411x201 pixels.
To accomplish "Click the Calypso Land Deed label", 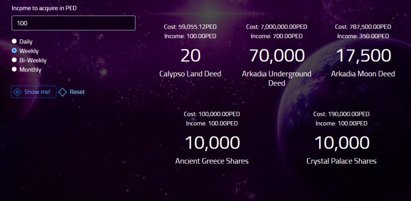I will pyautogui.click(x=190, y=74).
